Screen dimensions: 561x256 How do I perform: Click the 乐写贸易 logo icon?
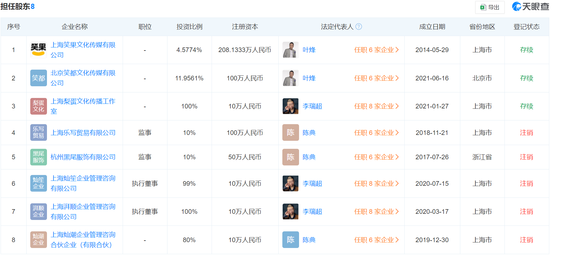38,132
